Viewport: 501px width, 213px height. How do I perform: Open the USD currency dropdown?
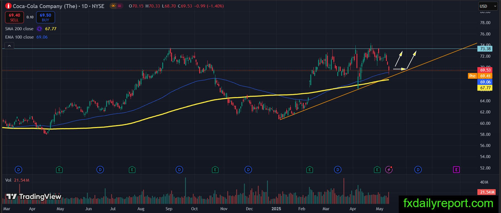(488, 6)
